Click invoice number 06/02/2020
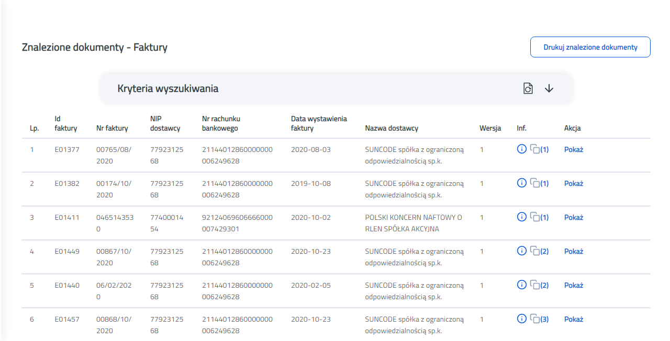670x341 pixels. tap(114, 291)
